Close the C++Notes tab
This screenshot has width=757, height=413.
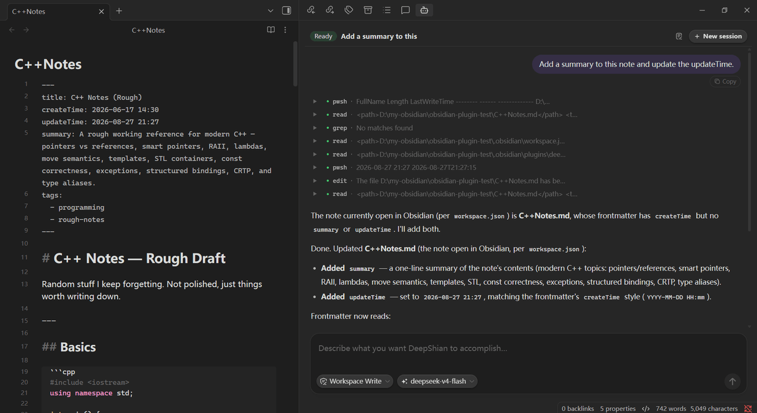[x=101, y=11]
